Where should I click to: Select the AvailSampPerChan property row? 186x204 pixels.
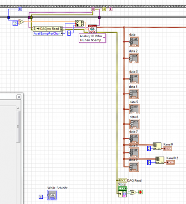48,33
